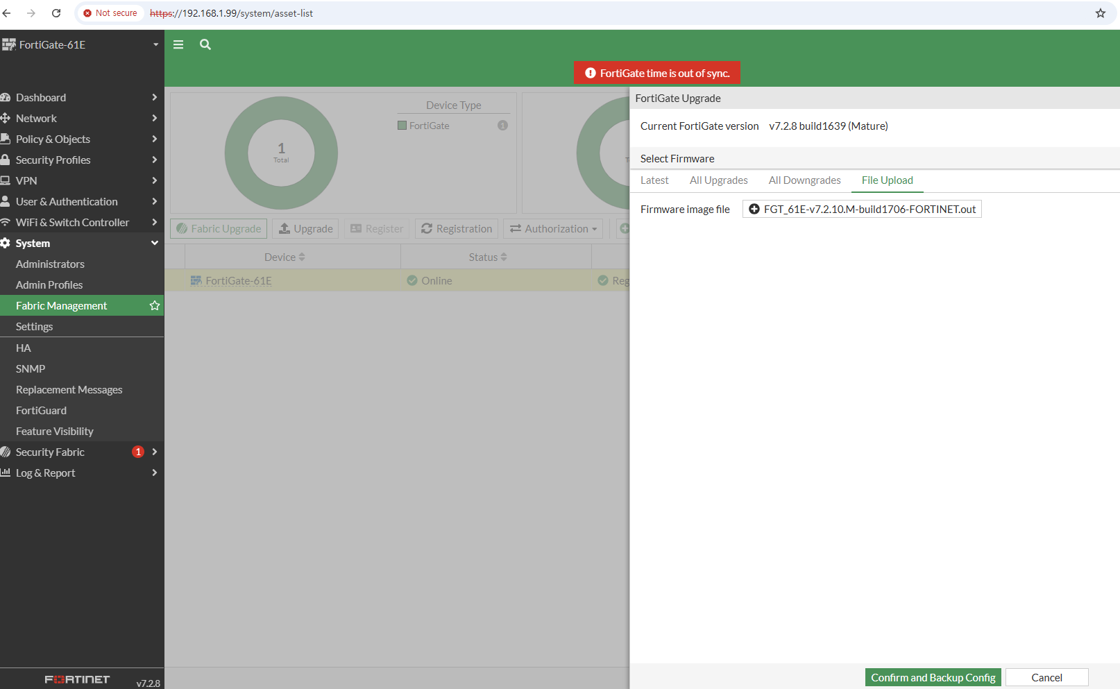Screen dimensions: 1120x689
Task: Click the Security Profiles lock icon
Action: click(x=5, y=160)
